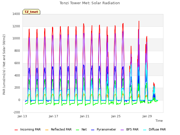
Task: Click the 600 y-axis tick label
Action: [17, 63]
